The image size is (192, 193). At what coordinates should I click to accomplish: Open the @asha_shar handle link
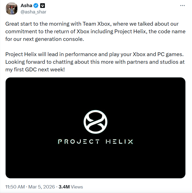(33, 12)
